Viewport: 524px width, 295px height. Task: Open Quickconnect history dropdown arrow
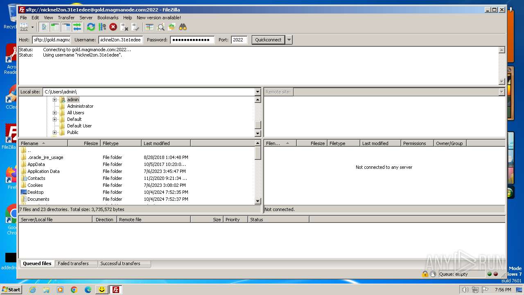[289, 40]
